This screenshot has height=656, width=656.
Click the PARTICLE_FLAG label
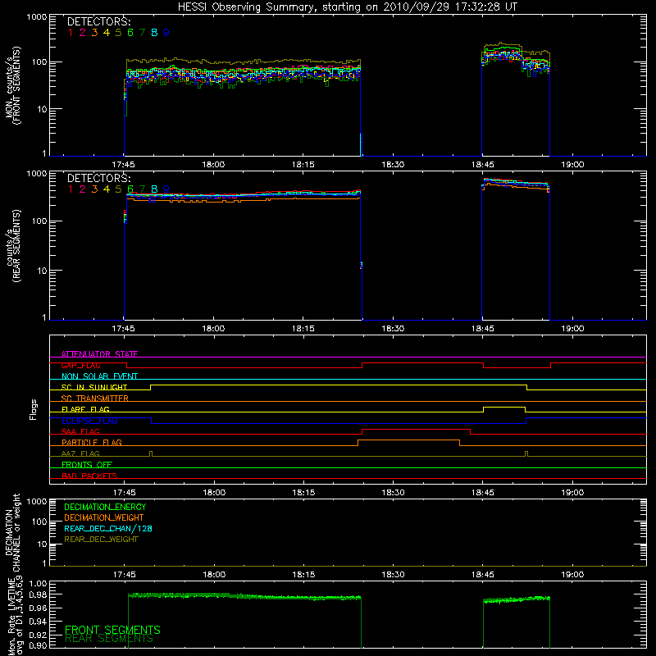coord(92,442)
